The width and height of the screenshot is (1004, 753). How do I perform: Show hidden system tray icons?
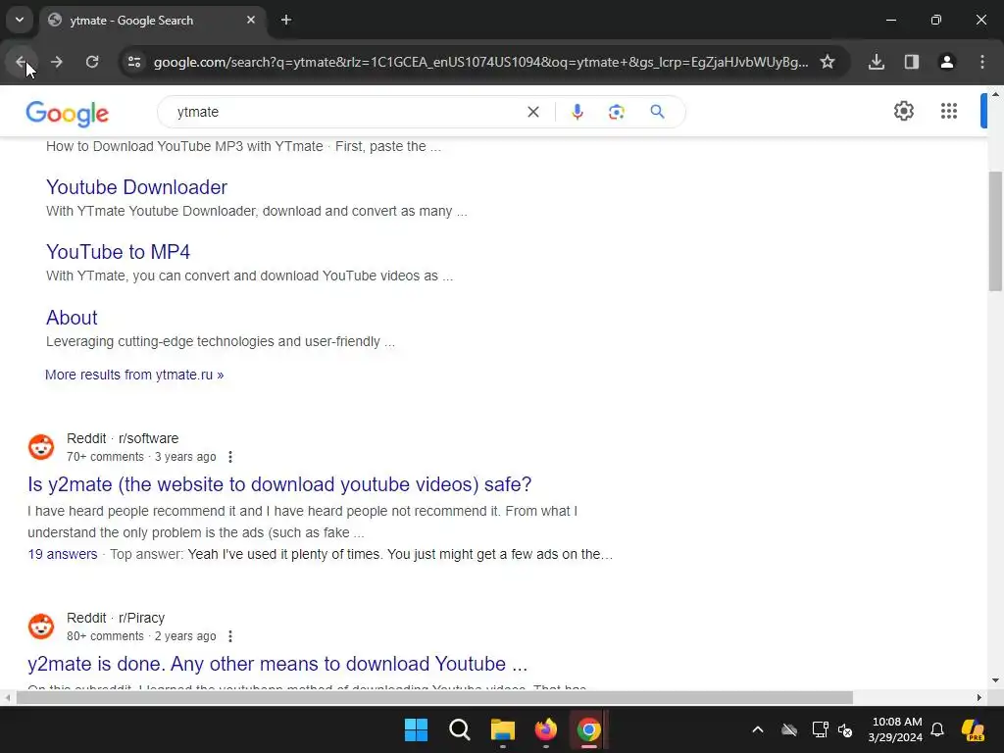pos(758,729)
